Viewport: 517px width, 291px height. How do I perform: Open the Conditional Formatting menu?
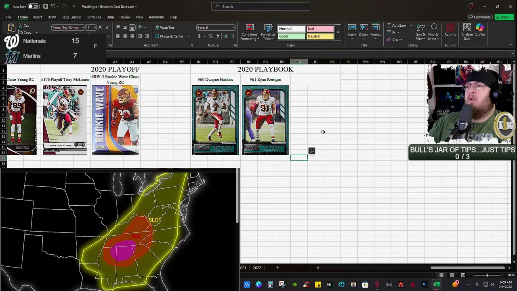pyautogui.click(x=250, y=32)
